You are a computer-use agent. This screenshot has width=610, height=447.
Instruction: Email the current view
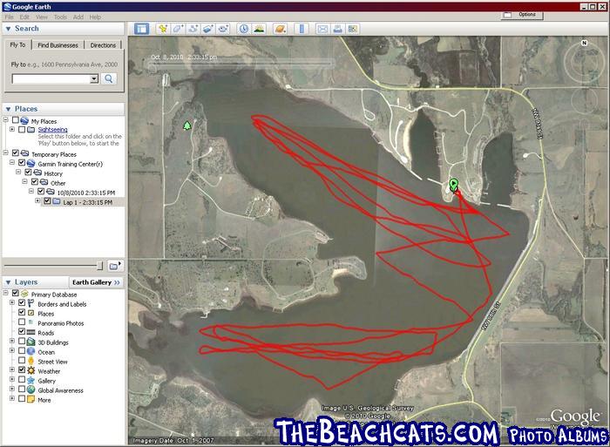point(322,29)
